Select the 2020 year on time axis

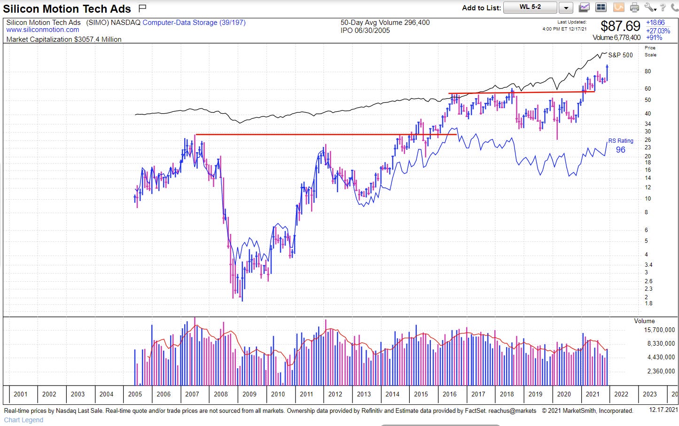coord(564,394)
